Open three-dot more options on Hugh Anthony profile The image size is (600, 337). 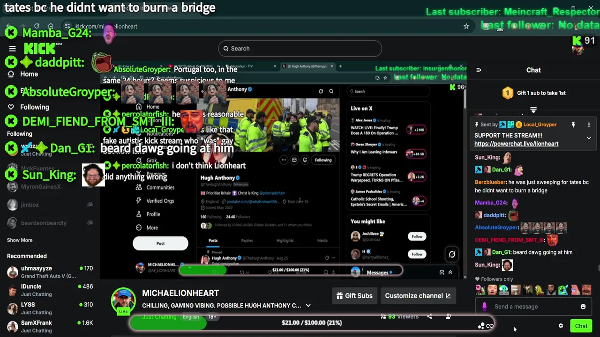[284, 160]
